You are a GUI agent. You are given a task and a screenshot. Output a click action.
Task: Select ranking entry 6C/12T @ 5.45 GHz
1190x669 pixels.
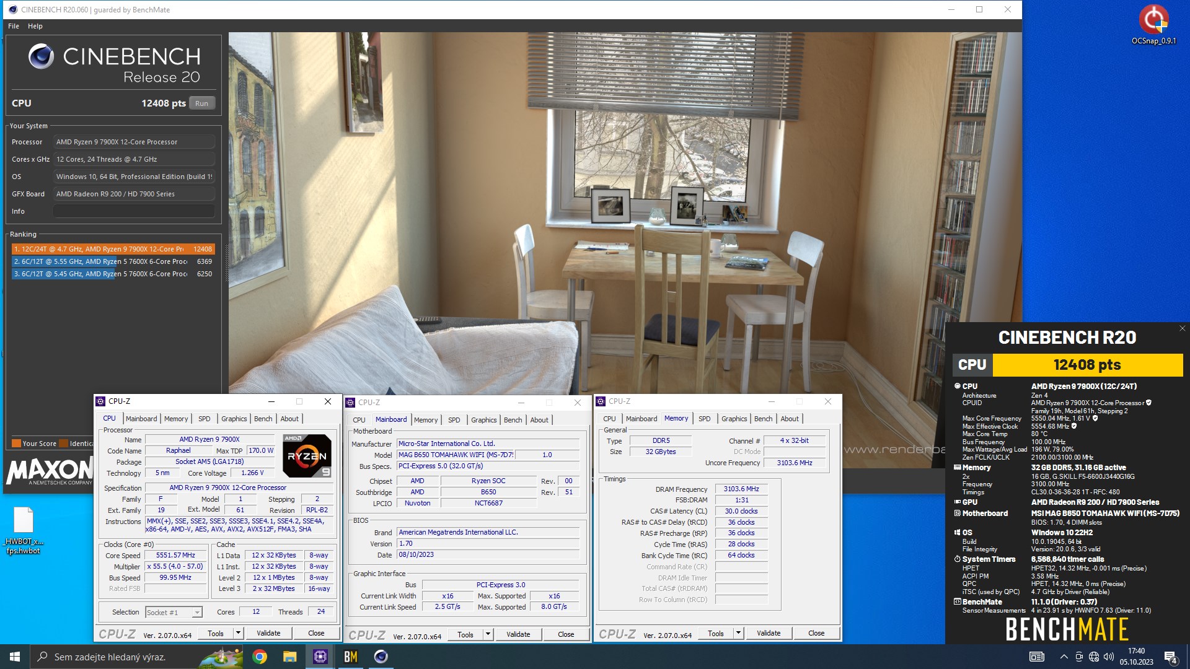pos(113,274)
